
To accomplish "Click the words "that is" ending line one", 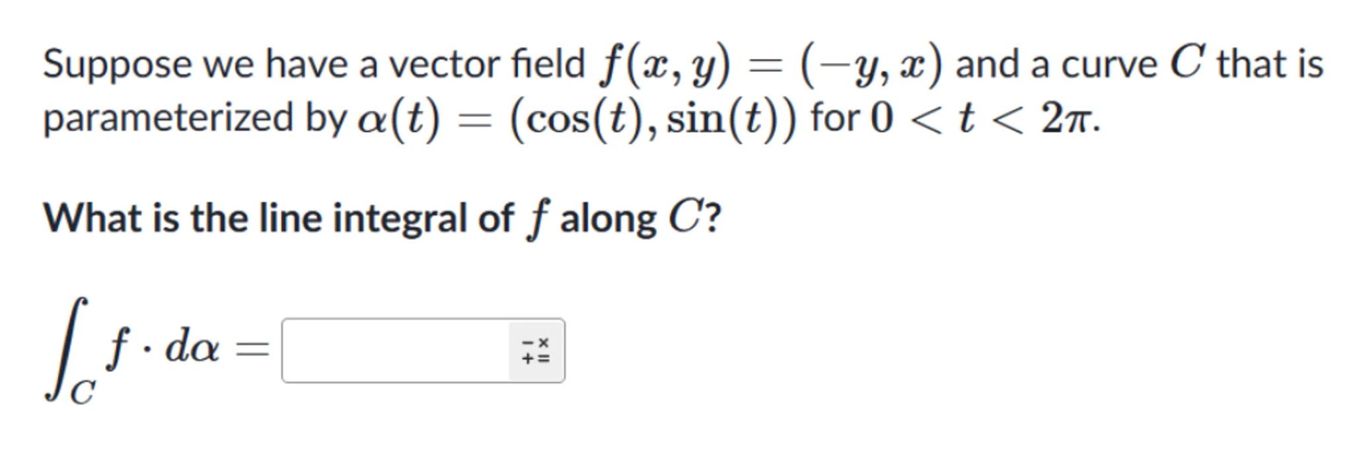I will pos(1270,65).
